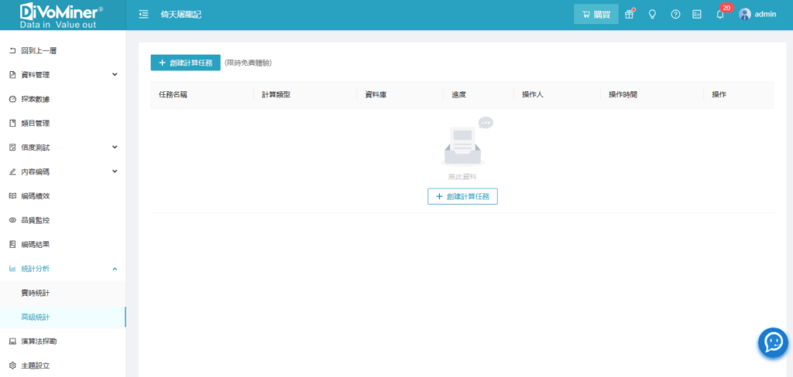
Task: Open 費時統計 in the sidebar
Action: click(36, 293)
